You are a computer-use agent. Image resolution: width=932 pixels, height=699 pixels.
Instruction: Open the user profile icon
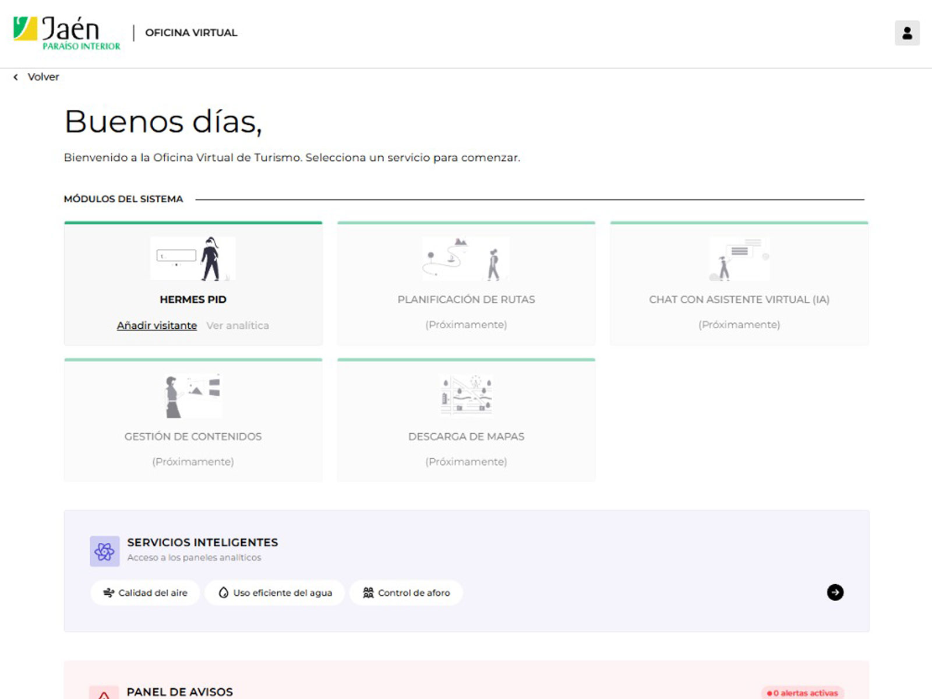907,33
